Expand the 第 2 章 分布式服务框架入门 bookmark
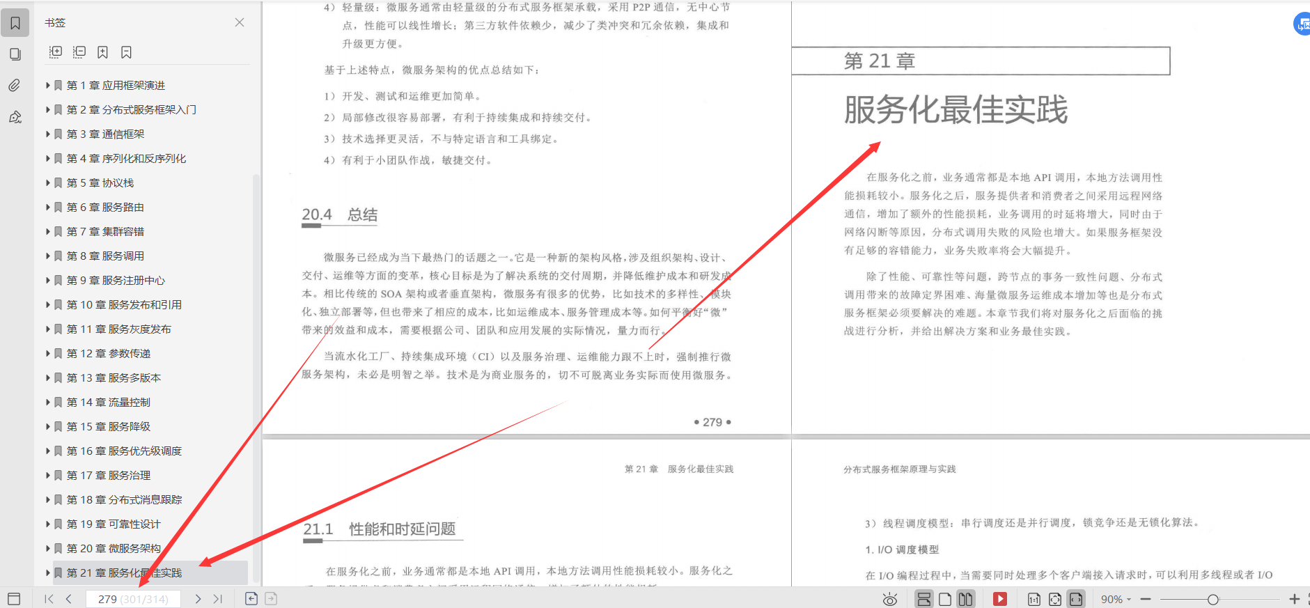 click(x=48, y=109)
